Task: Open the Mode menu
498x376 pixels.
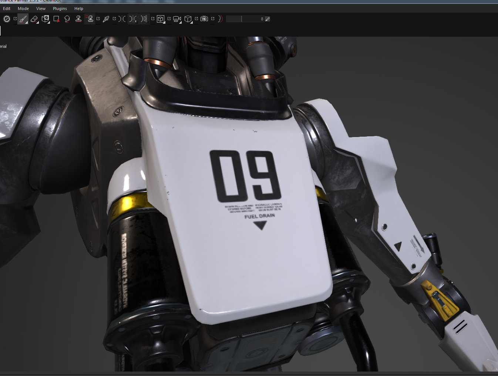Action: pyautogui.click(x=23, y=9)
